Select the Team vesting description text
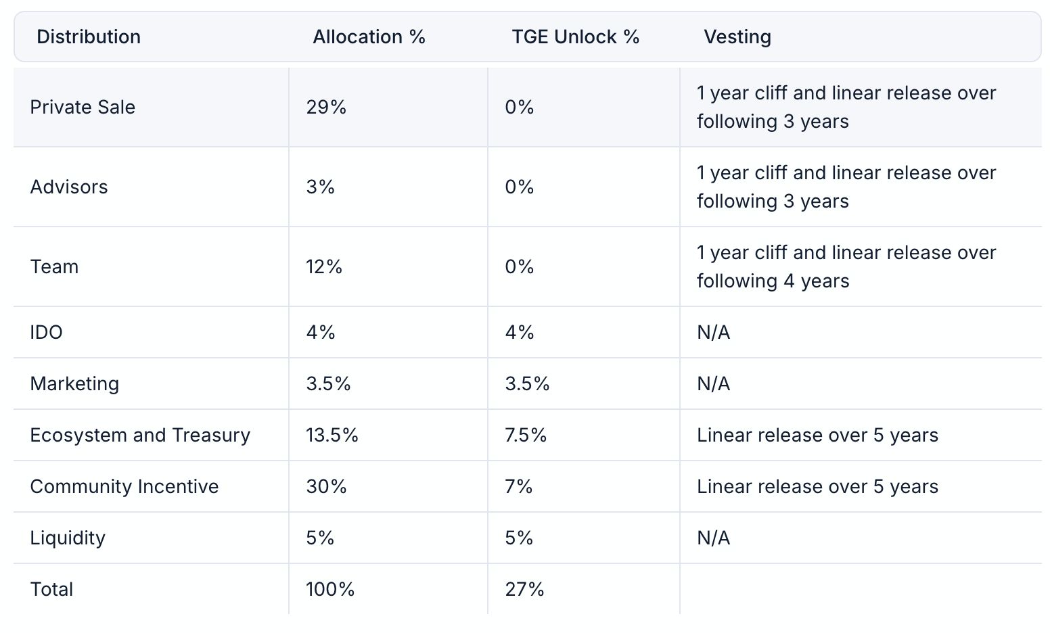 tap(846, 267)
